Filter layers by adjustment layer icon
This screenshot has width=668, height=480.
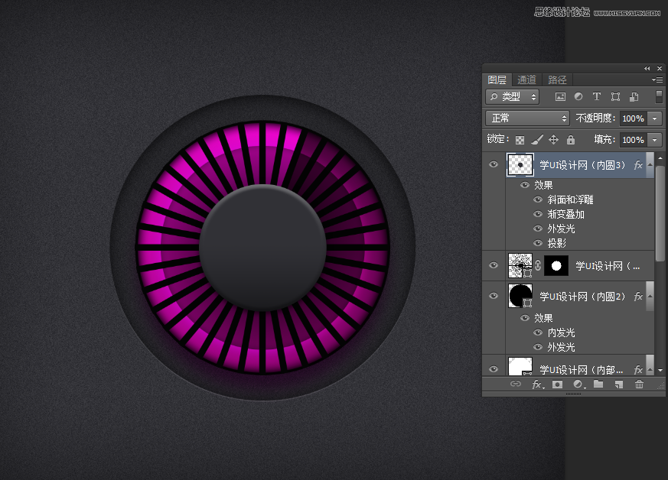coord(578,96)
